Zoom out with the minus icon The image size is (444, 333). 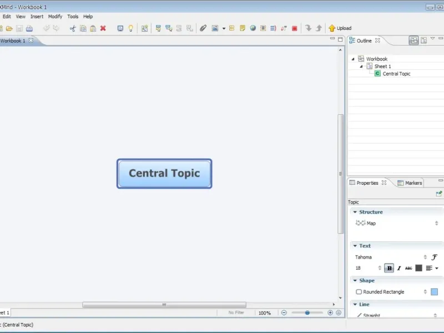click(284, 312)
